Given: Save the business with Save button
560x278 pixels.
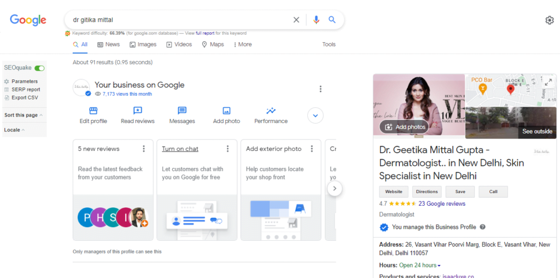Looking at the screenshot, I should (460, 192).
